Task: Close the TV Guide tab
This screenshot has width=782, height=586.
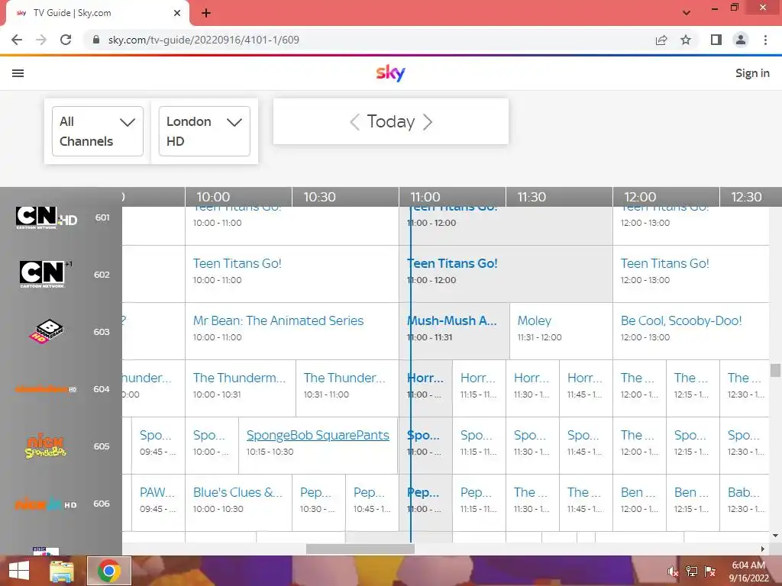Action: tap(177, 13)
